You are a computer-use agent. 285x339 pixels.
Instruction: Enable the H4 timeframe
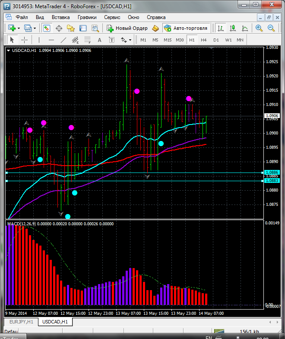click(x=204, y=40)
